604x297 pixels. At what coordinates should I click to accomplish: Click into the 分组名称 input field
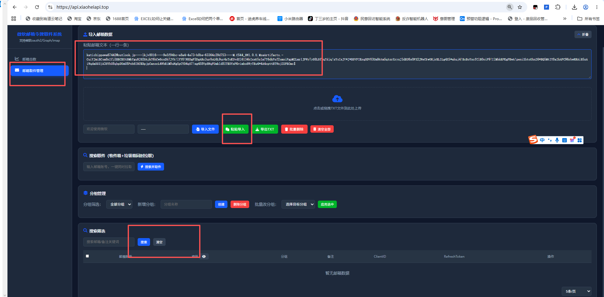[186, 204]
